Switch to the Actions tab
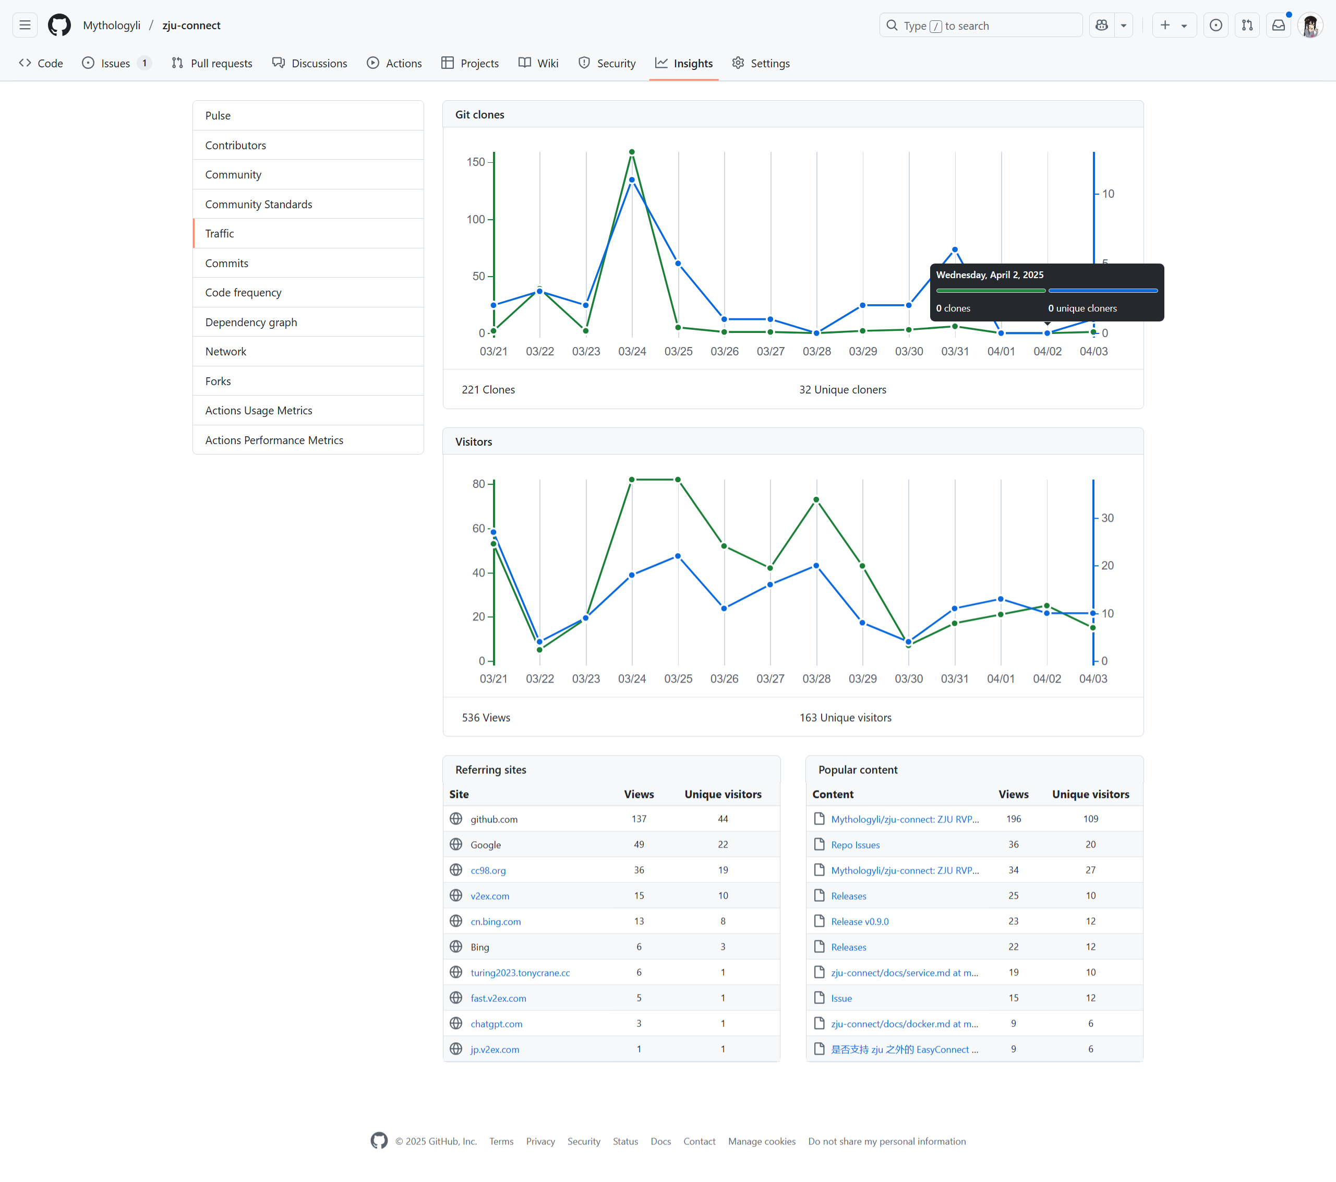The height and width of the screenshot is (1182, 1336). 394,64
